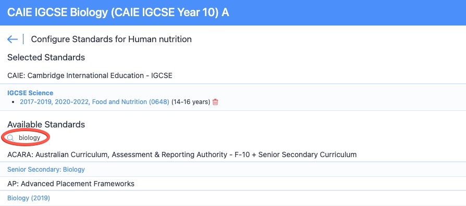This screenshot has width=466, height=206.
Task: Select Senior Secondary: Biology standard
Action: pos(46,170)
